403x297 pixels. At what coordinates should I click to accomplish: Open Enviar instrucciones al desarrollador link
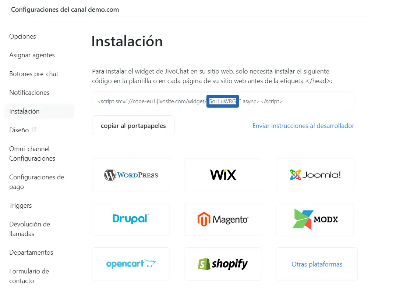tap(303, 126)
